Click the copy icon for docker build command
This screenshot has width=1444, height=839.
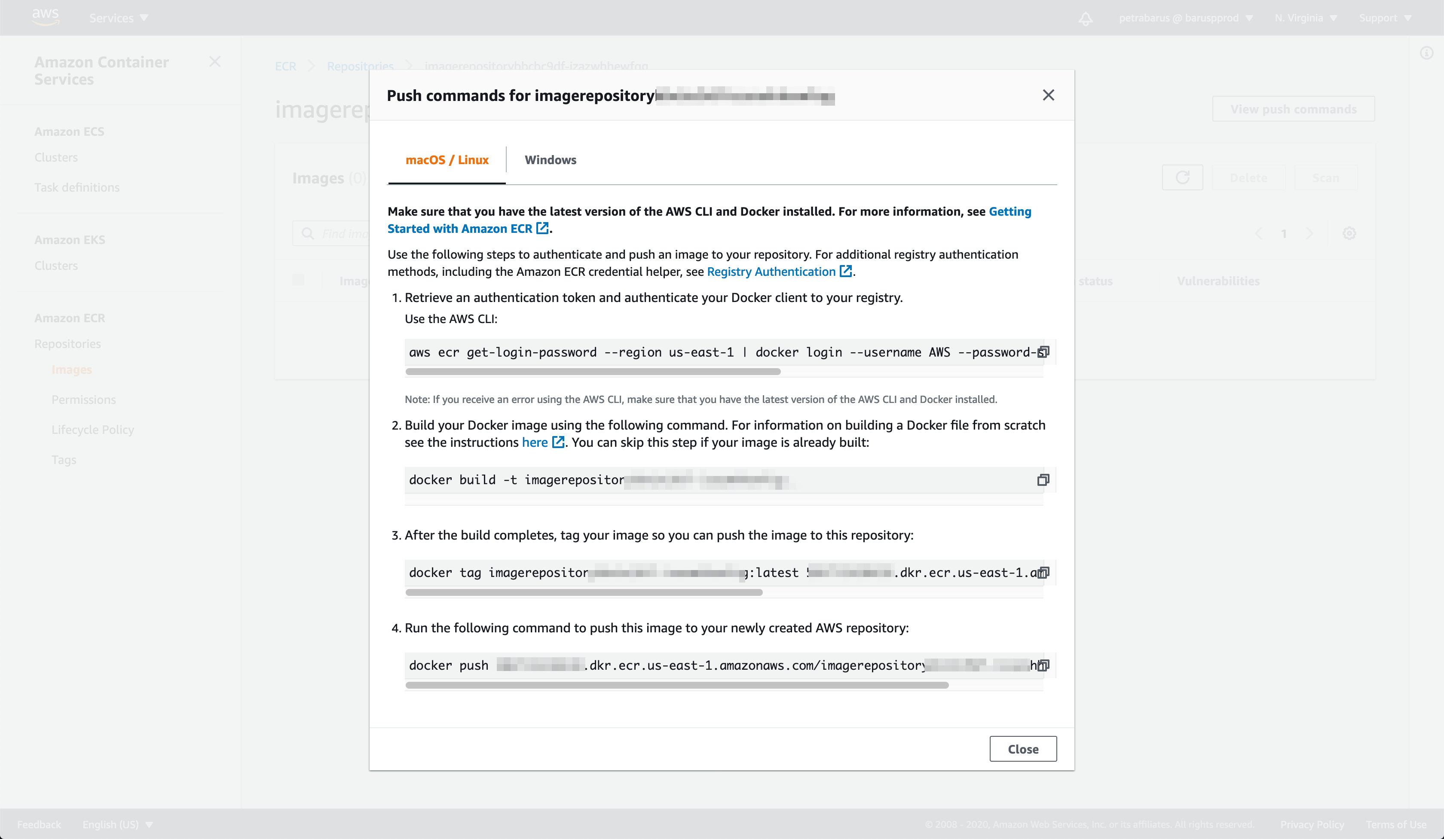pyautogui.click(x=1043, y=479)
